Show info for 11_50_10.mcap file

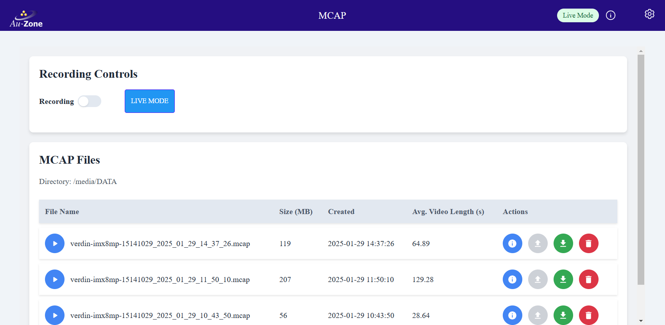[513, 279]
